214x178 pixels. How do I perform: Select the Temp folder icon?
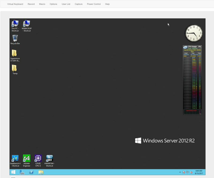(15, 69)
